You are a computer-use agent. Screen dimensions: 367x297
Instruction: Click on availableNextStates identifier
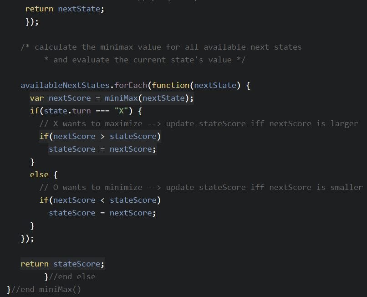(x=65, y=85)
